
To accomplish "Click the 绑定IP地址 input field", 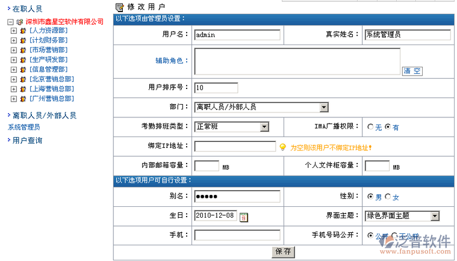I will pos(235,146).
